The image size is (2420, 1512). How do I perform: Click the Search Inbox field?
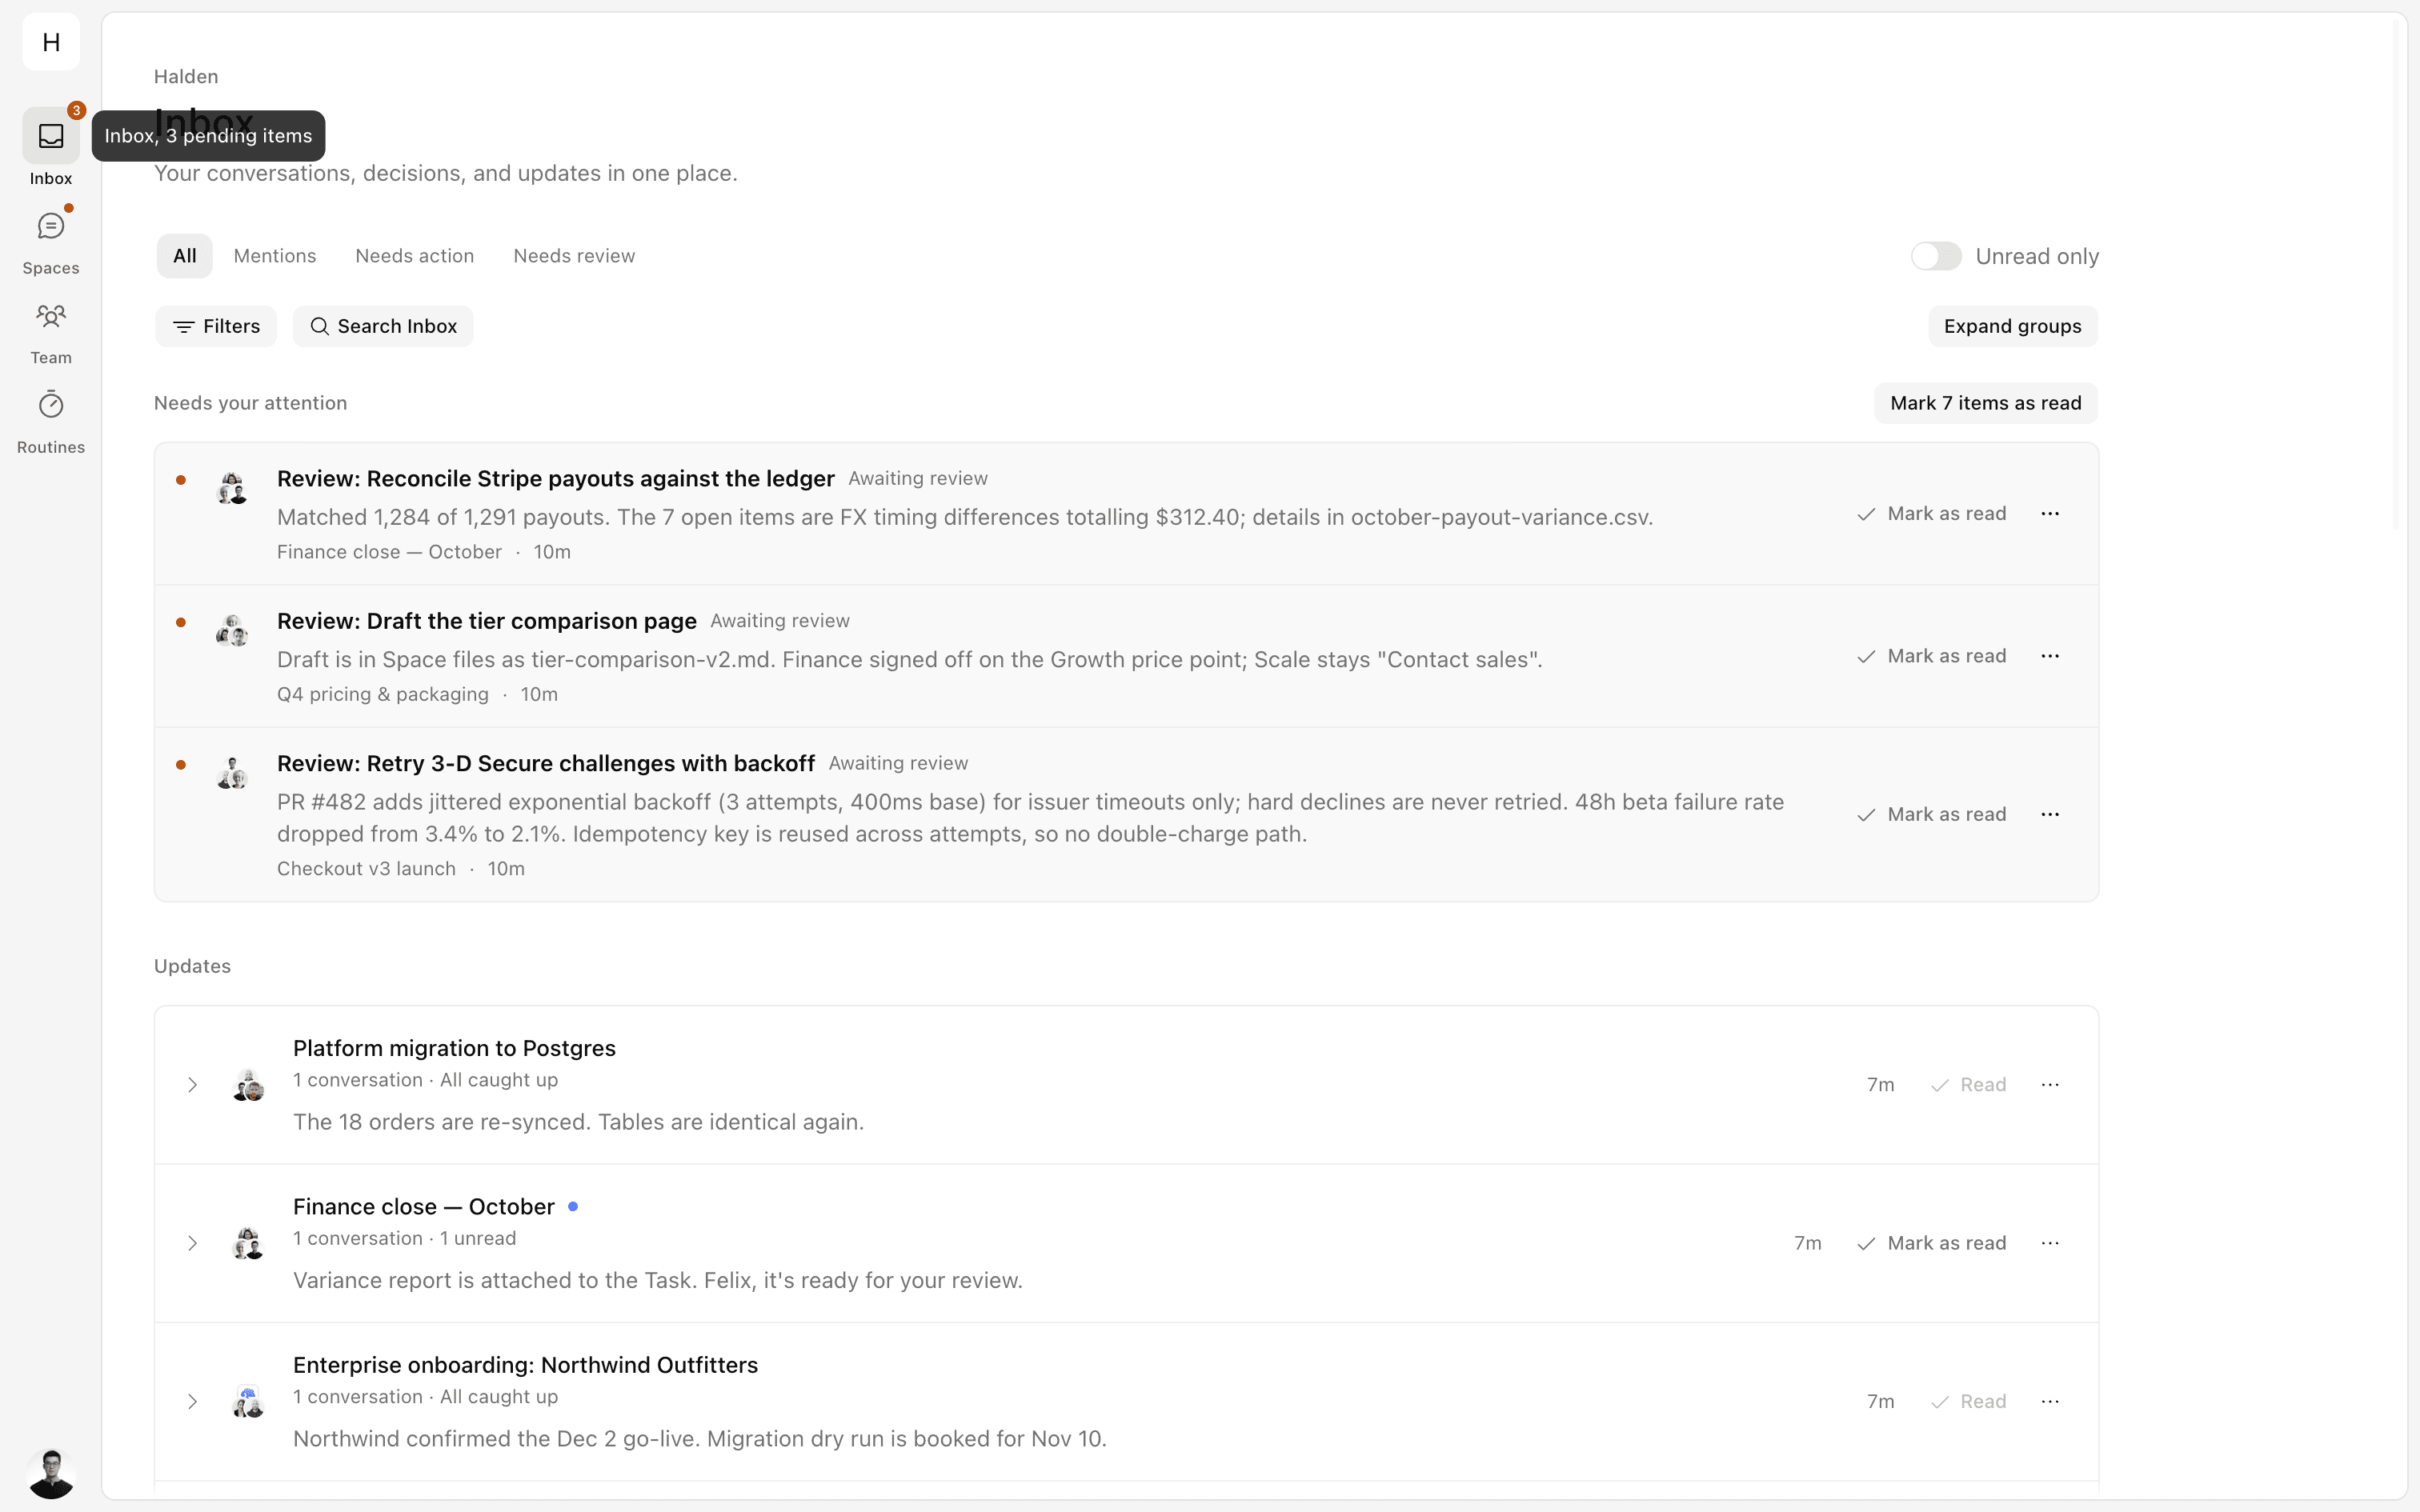(383, 326)
